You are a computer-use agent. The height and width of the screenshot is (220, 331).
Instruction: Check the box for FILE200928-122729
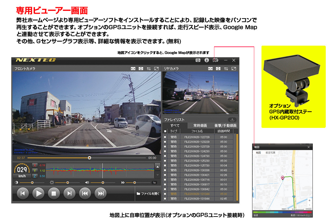tap(165, 137)
